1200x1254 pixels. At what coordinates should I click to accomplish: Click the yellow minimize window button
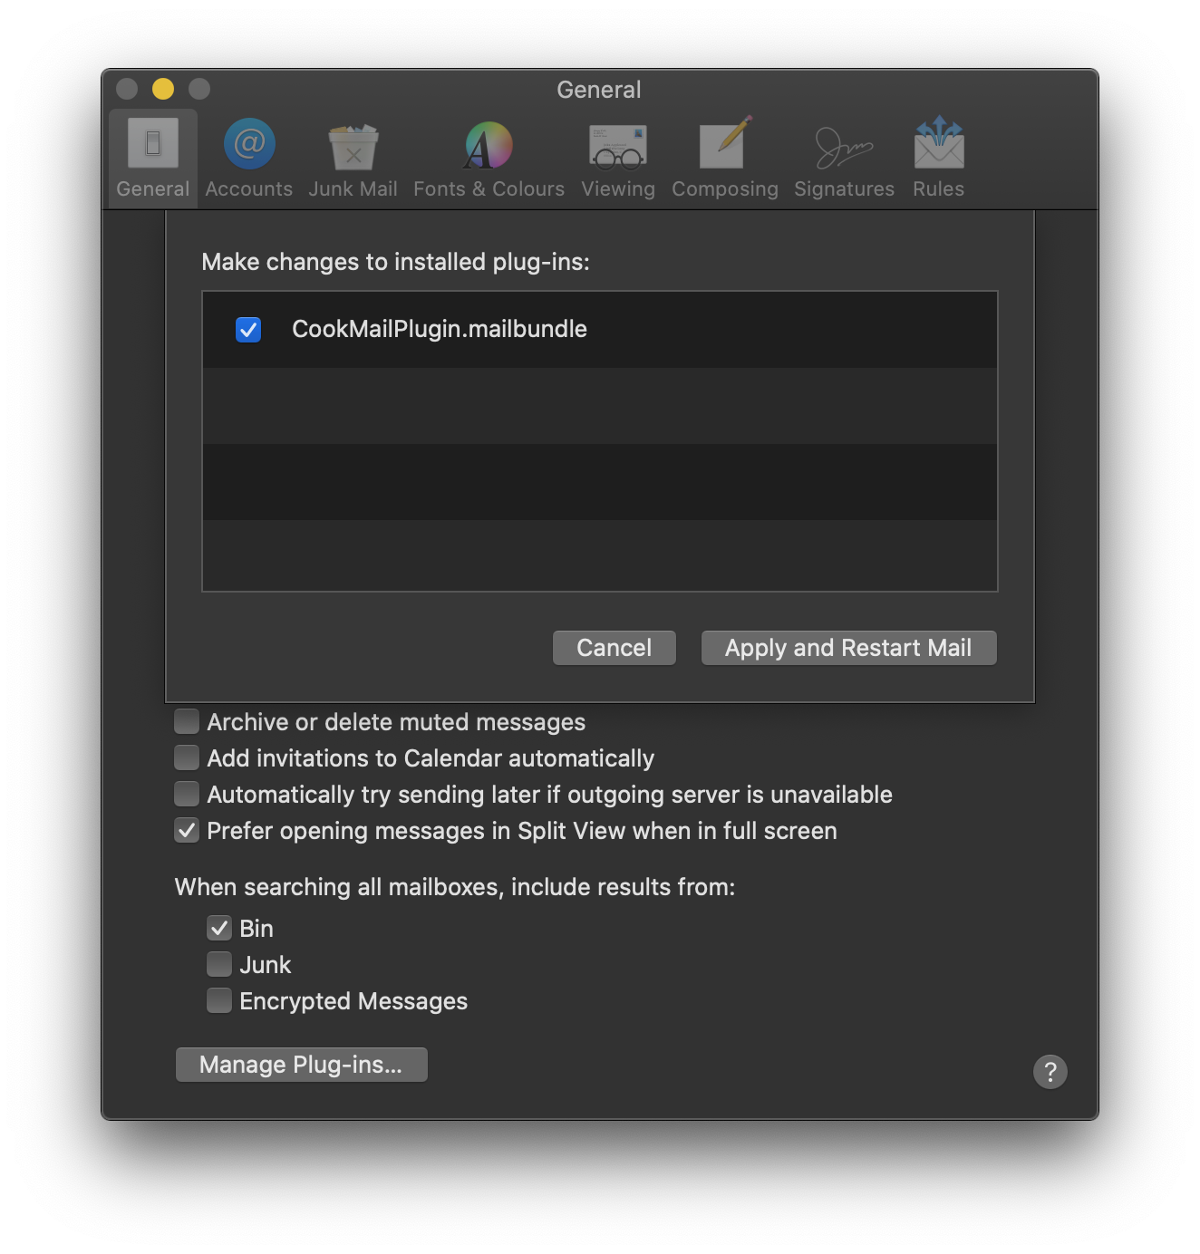tap(163, 89)
